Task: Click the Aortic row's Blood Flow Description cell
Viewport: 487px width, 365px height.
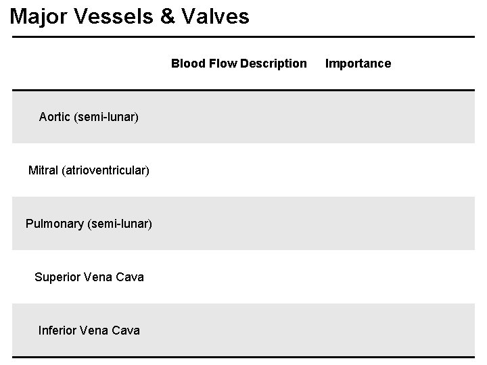Action: tap(239, 117)
